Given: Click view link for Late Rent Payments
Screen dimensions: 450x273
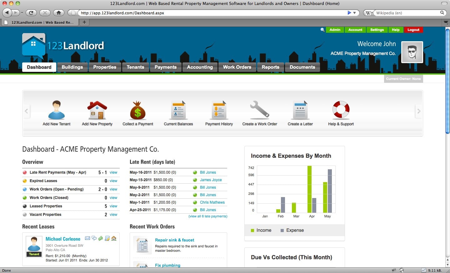Looking at the screenshot, I should [113, 172].
